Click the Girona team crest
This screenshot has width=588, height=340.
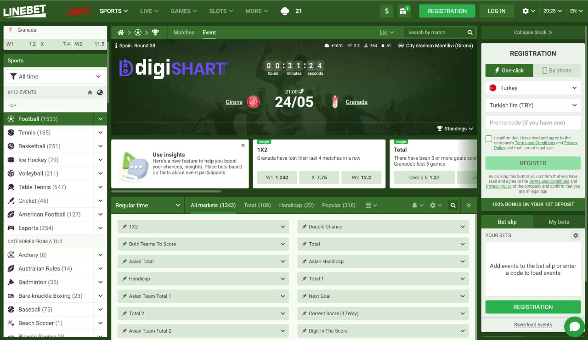pyautogui.click(x=253, y=102)
